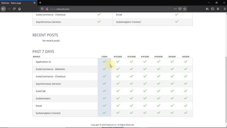The image size is (227, 128).
Task: Select Application UI row label
Action: [43, 62]
